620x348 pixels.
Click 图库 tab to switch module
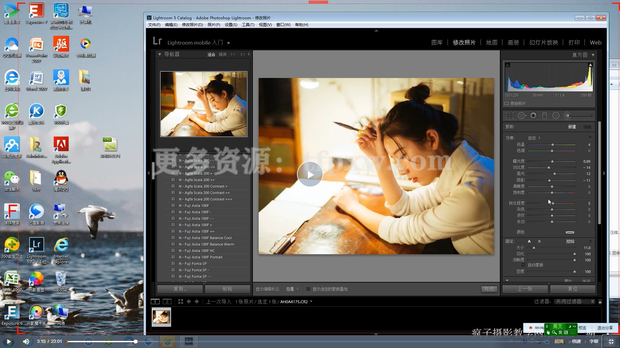click(437, 43)
